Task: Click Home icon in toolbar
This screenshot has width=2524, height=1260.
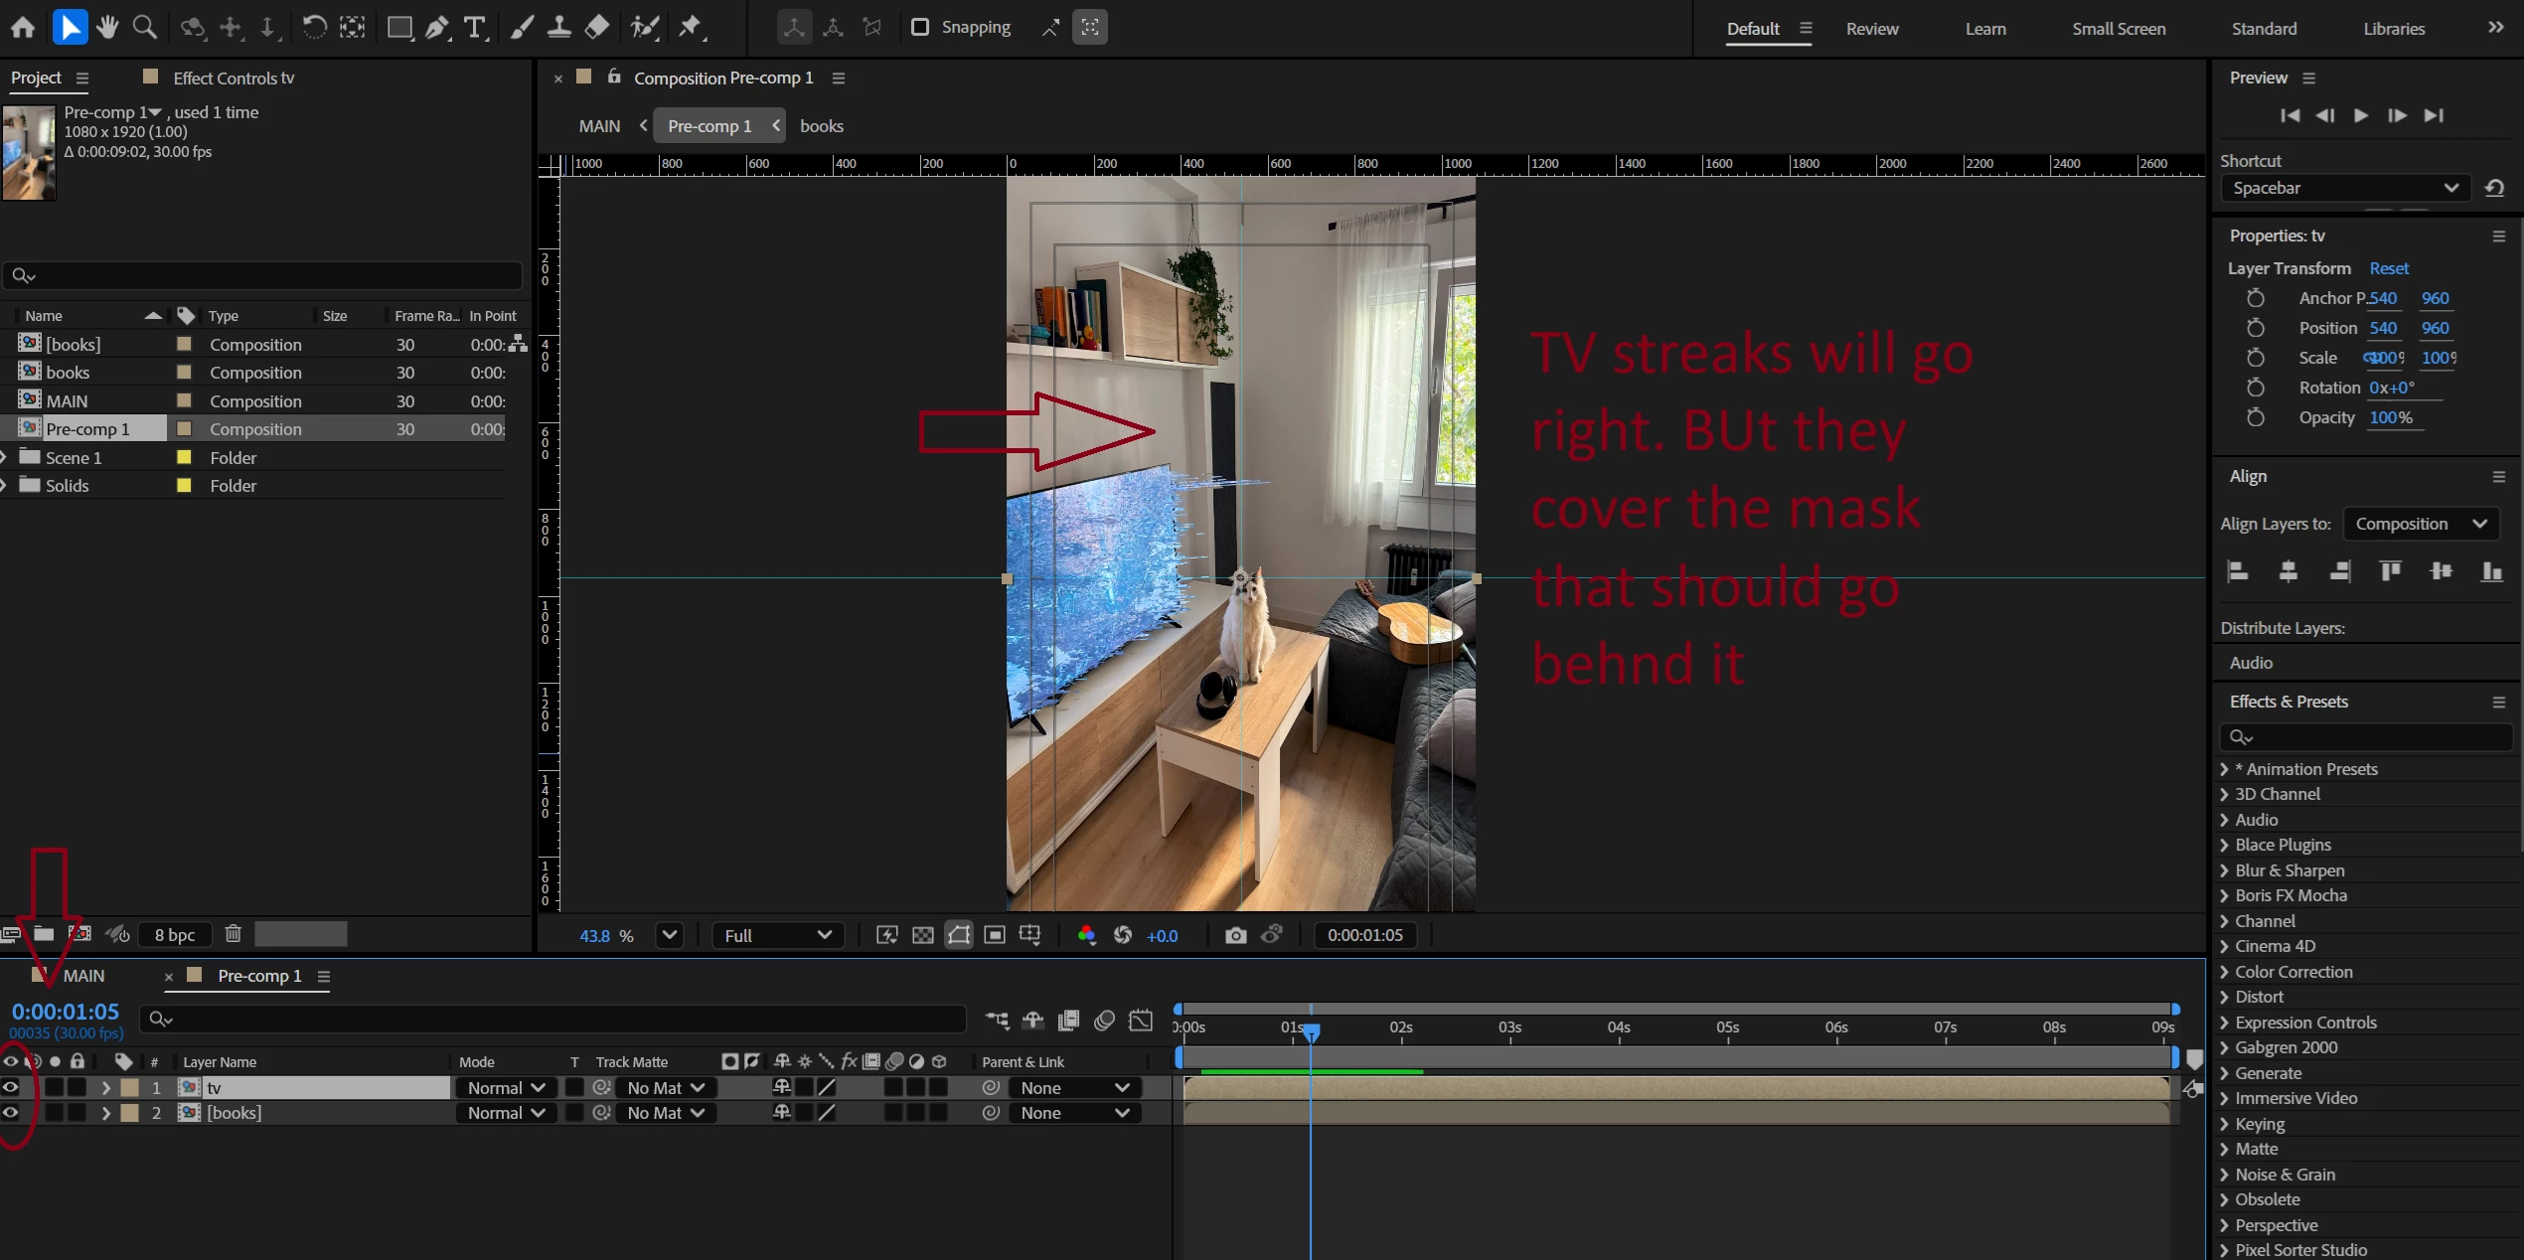Action: (x=23, y=27)
